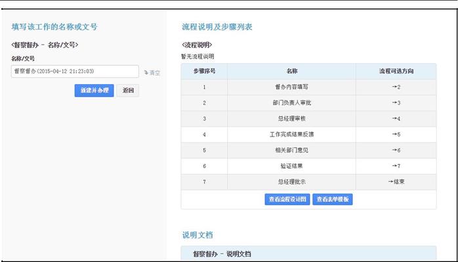Click the 填写该工作的名称或文号 heading

tap(54, 27)
